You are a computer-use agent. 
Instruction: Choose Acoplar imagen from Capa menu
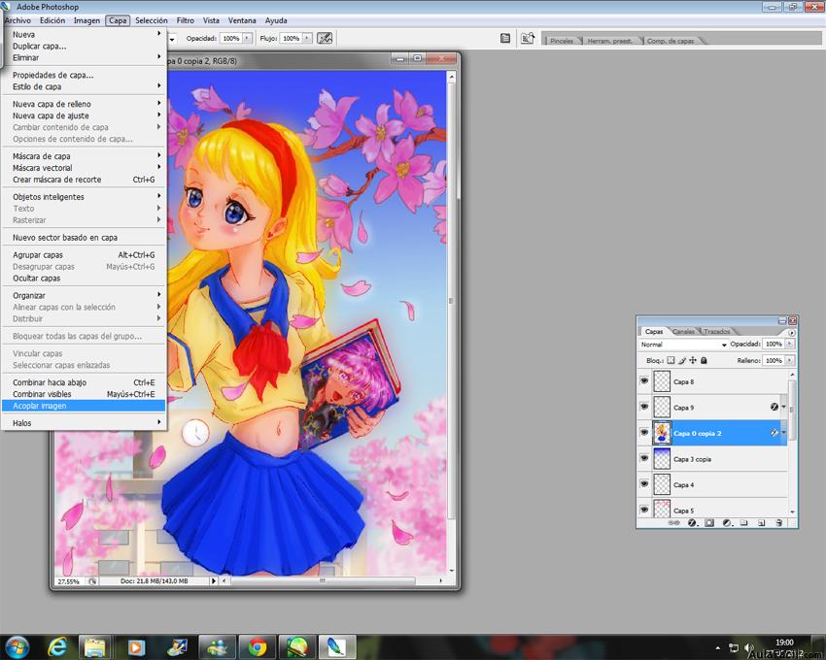84,406
